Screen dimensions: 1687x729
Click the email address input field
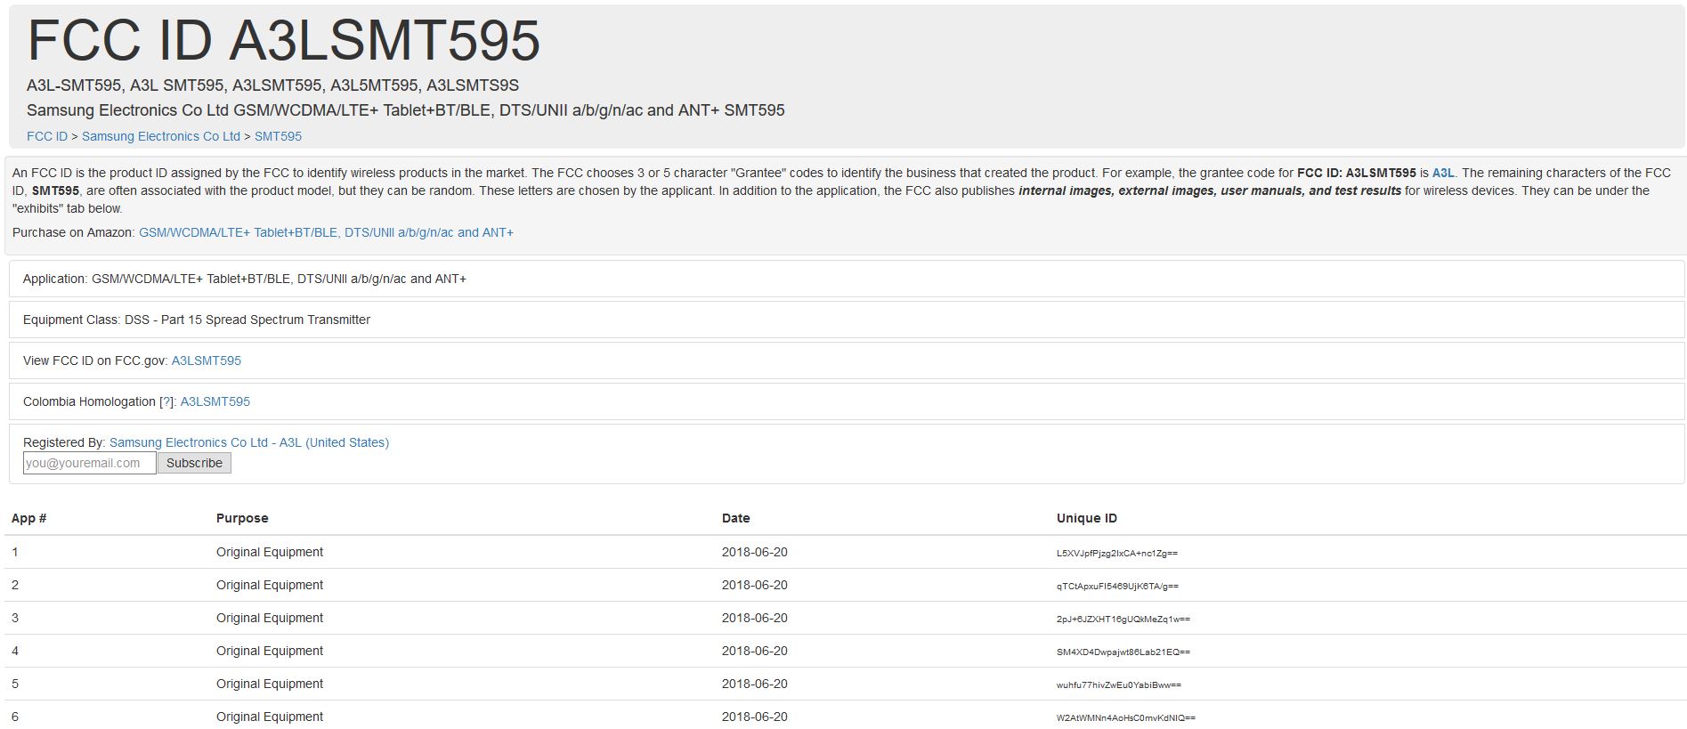click(x=89, y=463)
